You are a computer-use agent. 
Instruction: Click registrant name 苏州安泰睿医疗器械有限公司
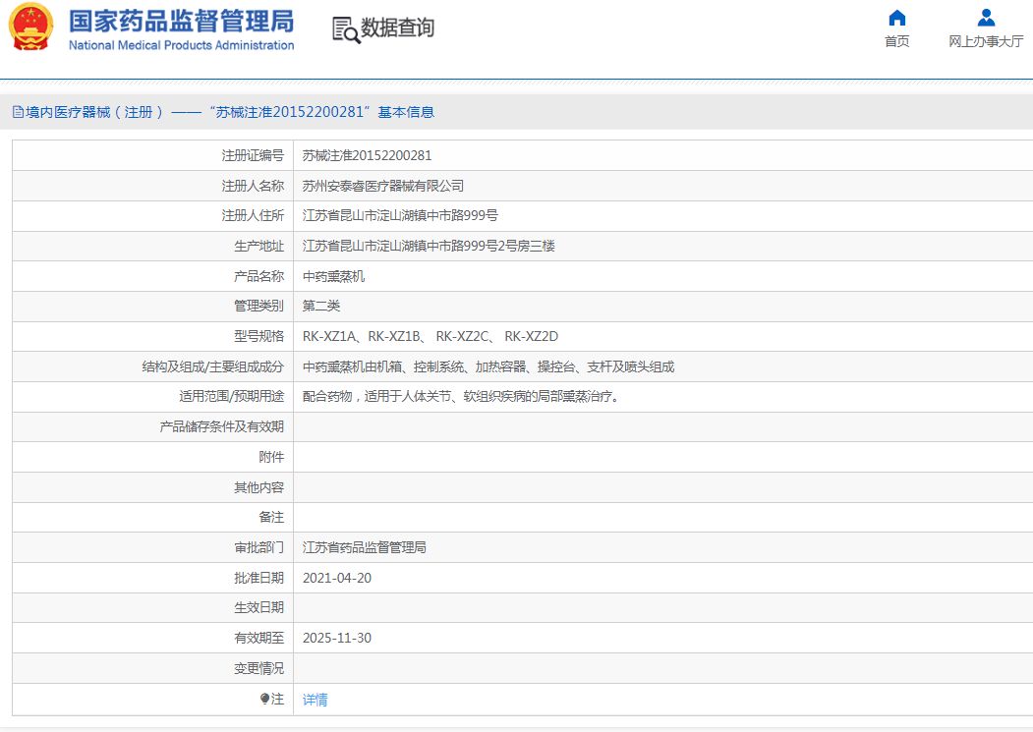click(382, 186)
